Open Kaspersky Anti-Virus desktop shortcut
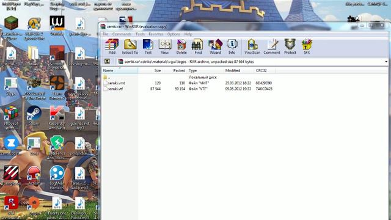391x220 pixels. (57, 117)
